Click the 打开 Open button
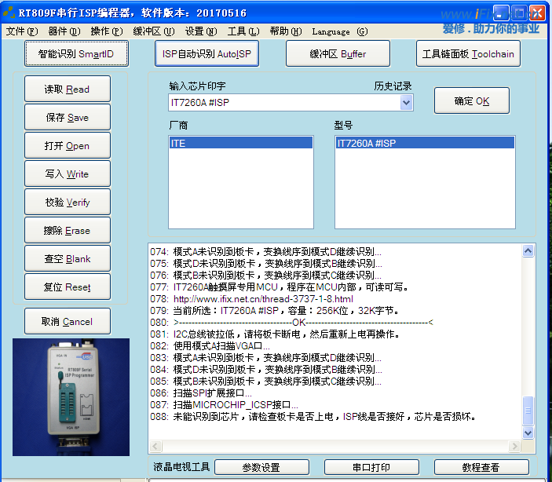This screenshot has width=552, height=482. (x=68, y=145)
